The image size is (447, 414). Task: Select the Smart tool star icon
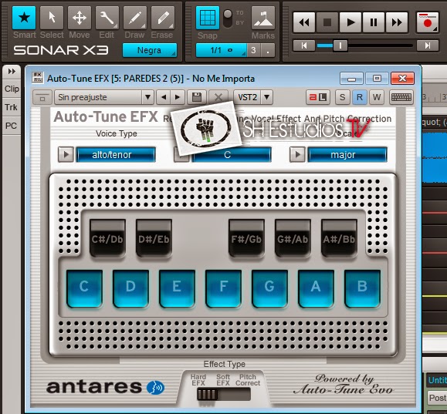pyautogui.click(x=24, y=18)
